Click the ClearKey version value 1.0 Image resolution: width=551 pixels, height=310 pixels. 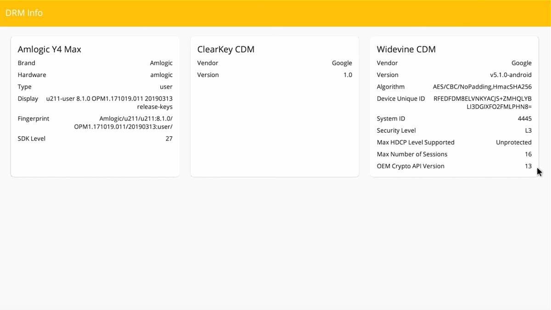pos(348,75)
